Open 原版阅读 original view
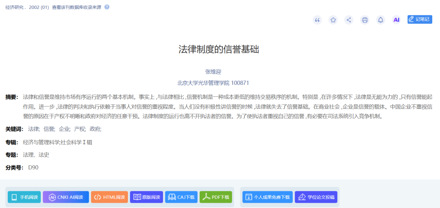Viewport: 440px width, 208px height. tap(147, 197)
